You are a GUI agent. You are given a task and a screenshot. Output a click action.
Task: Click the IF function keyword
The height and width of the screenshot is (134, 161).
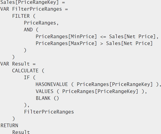tap(27, 77)
